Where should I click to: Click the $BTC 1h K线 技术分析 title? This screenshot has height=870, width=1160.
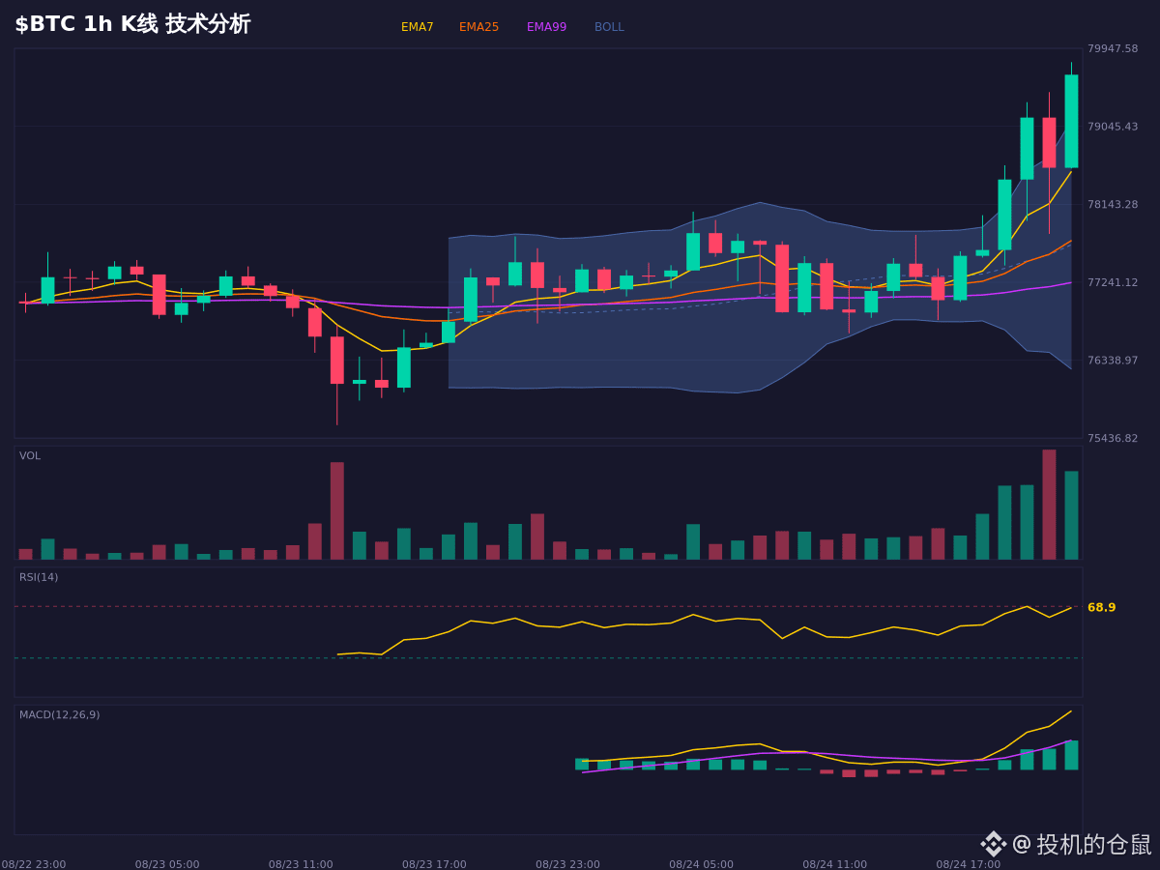(x=132, y=24)
